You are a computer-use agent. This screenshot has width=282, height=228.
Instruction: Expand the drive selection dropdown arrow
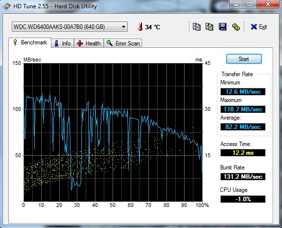[x=123, y=27]
